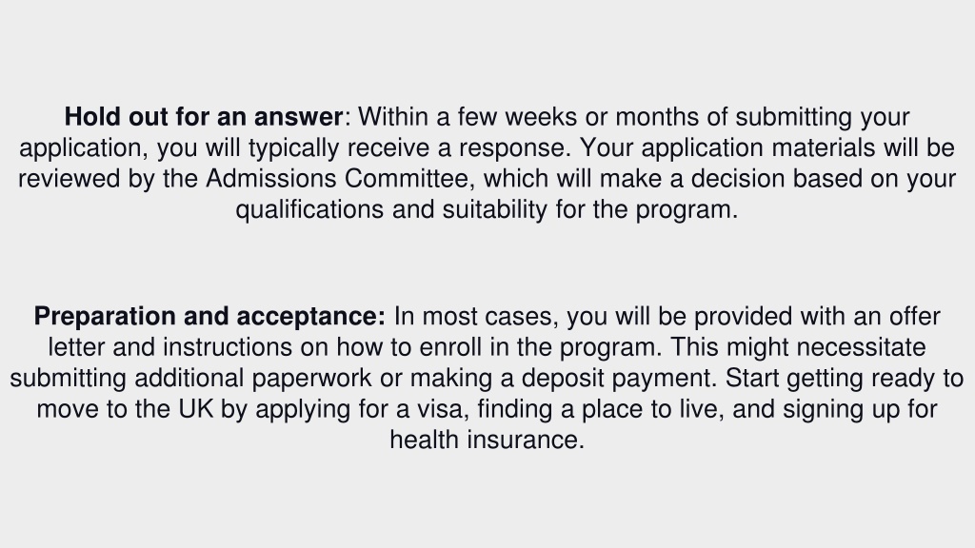Click the word 'qualifications' in first paragraph
The width and height of the screenshot is (975, 548).
[x=309, y=210]
